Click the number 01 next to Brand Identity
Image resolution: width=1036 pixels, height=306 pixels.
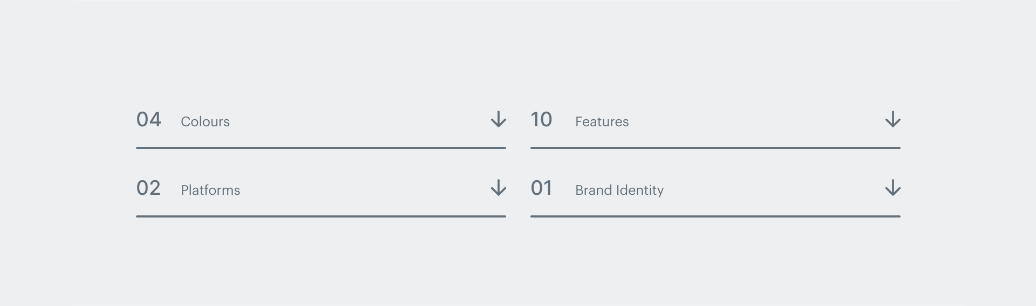tap(541, 188)
